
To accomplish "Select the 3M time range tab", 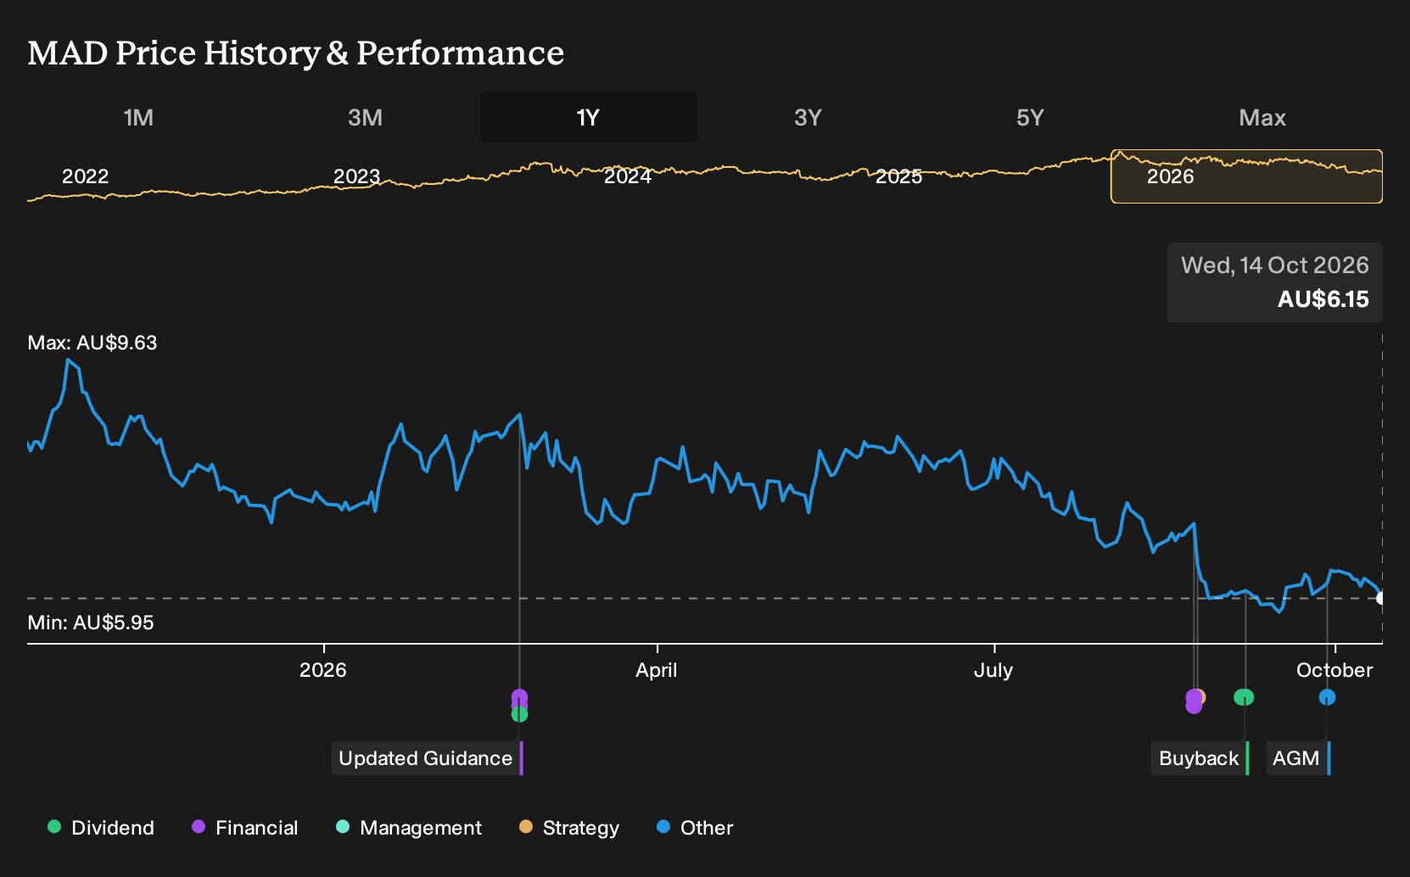I will 365,117.
